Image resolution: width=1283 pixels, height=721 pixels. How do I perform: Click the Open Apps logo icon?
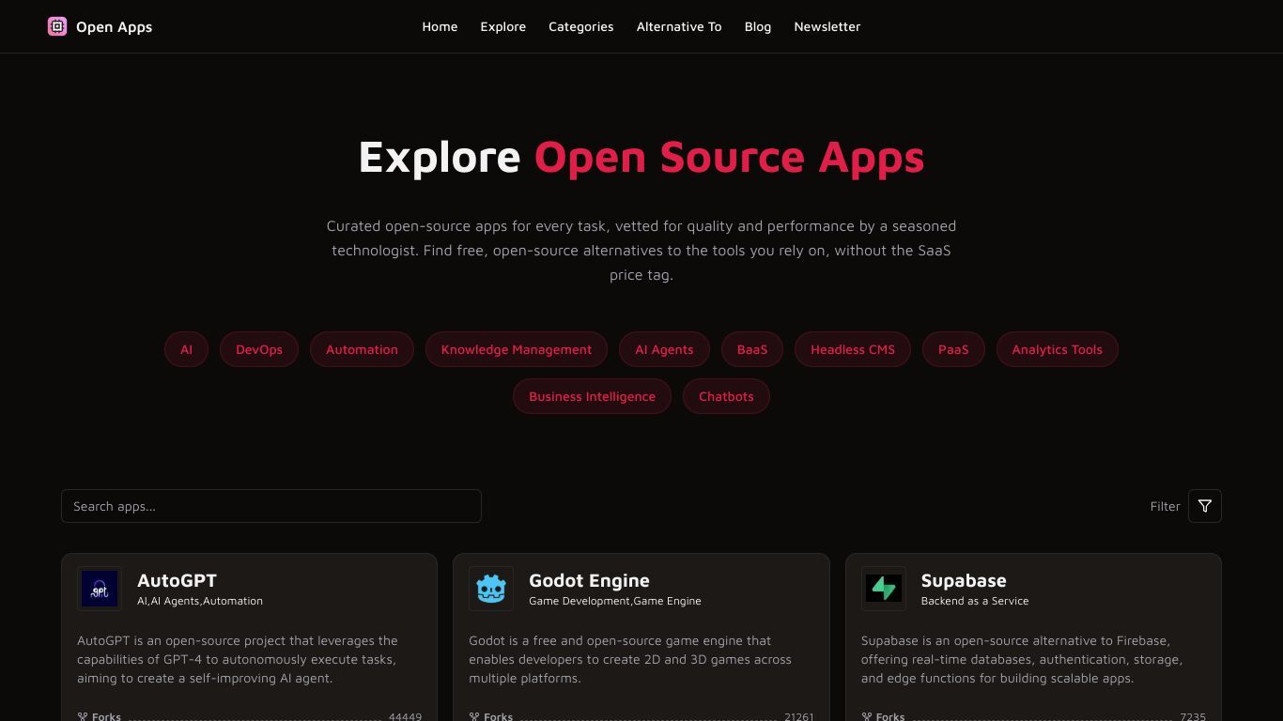pyautogui.click(x=57, y=26)
